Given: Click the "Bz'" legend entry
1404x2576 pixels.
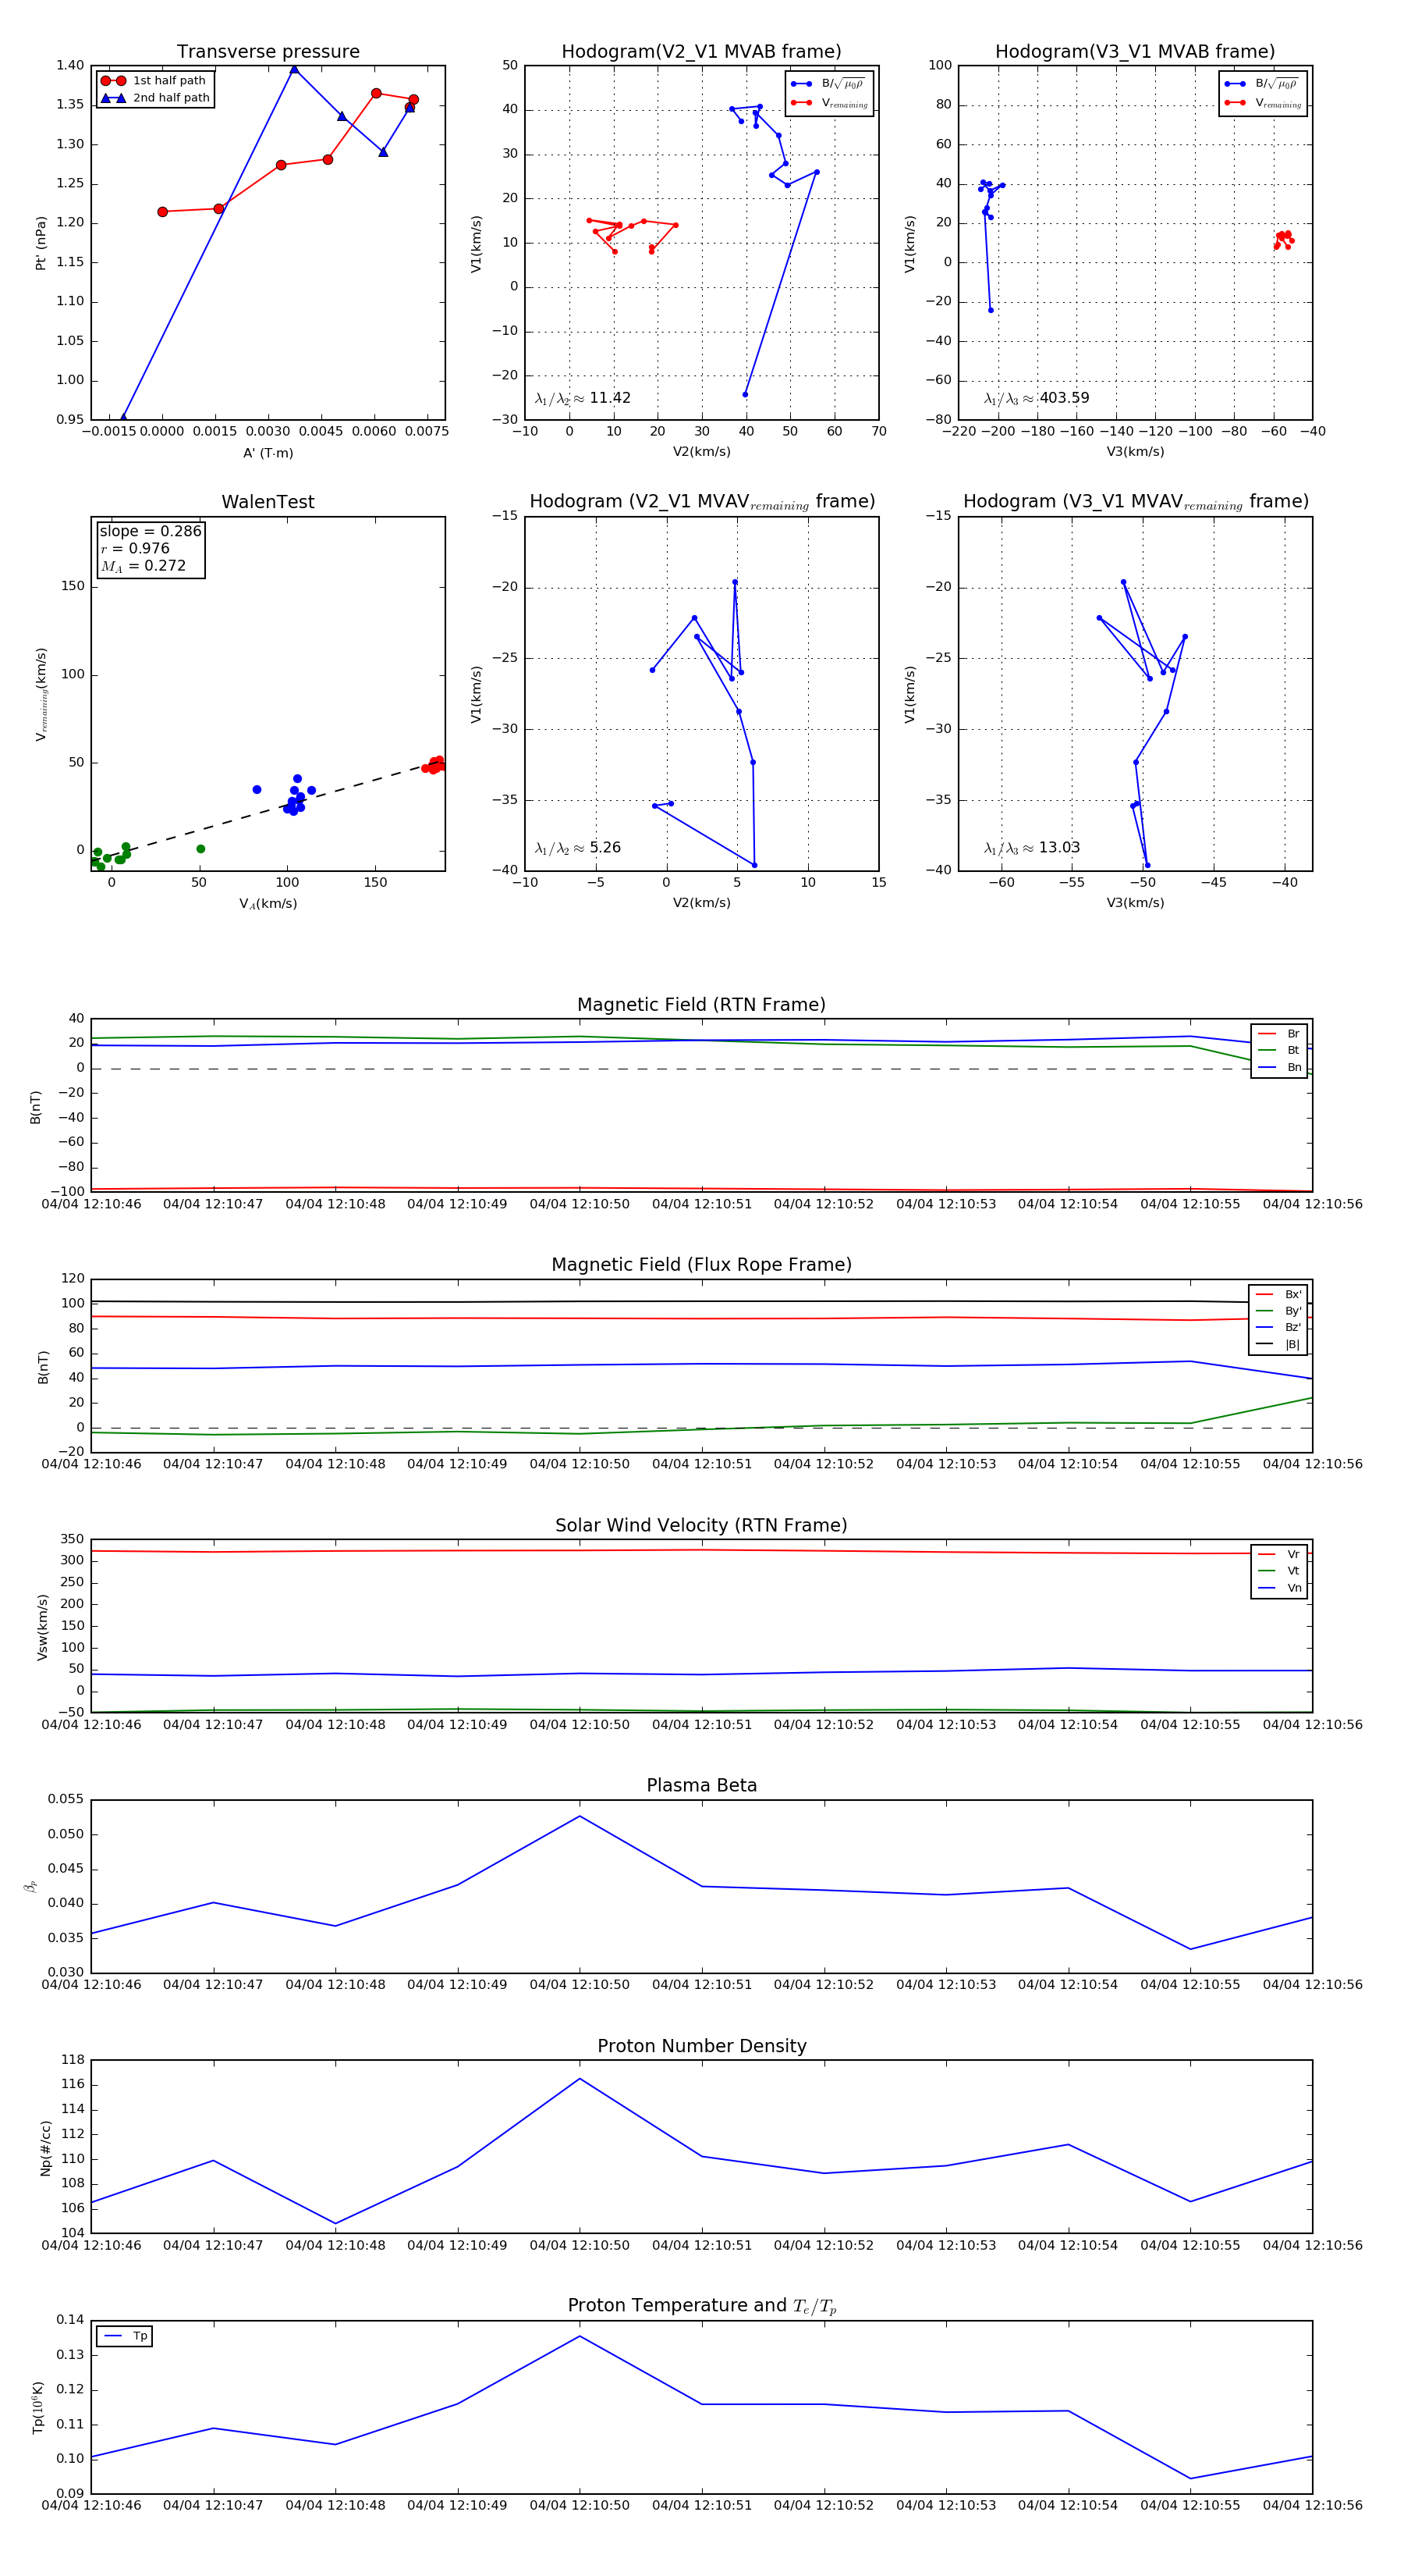Looking at the screenshot, I should [x=1278, y=1328].
